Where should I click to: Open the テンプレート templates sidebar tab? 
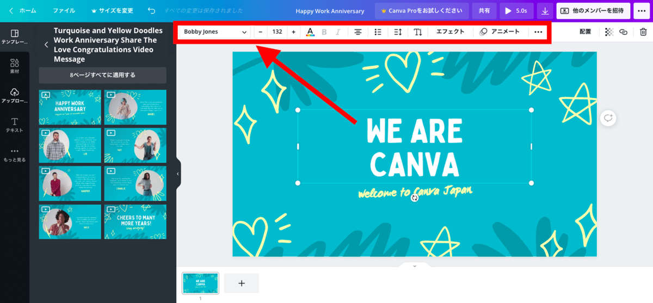pos(15,37)
